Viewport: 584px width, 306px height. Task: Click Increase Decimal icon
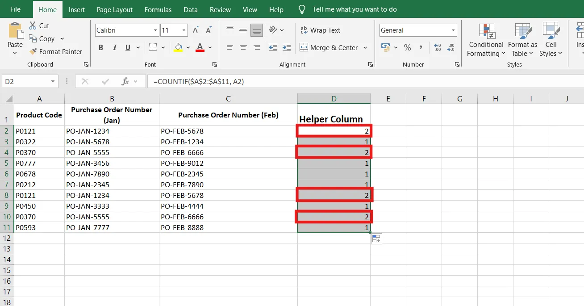438,47
